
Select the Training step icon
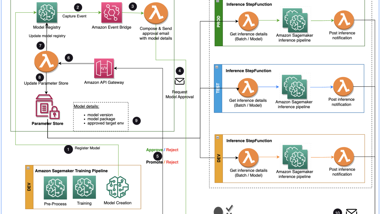click(84, 187)
